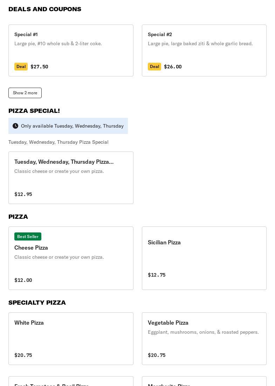The height and width of the screenshot is (386, 275).
Task: Click the Pizza Special! section heading
Action: (x=34, y=111)
